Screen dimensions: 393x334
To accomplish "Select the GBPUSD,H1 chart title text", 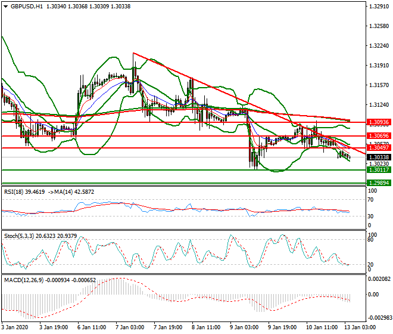I will click(x=27, y=7).
